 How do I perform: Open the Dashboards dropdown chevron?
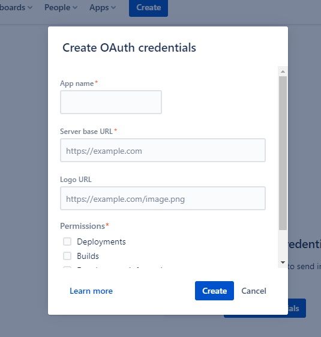coord(30,8)
